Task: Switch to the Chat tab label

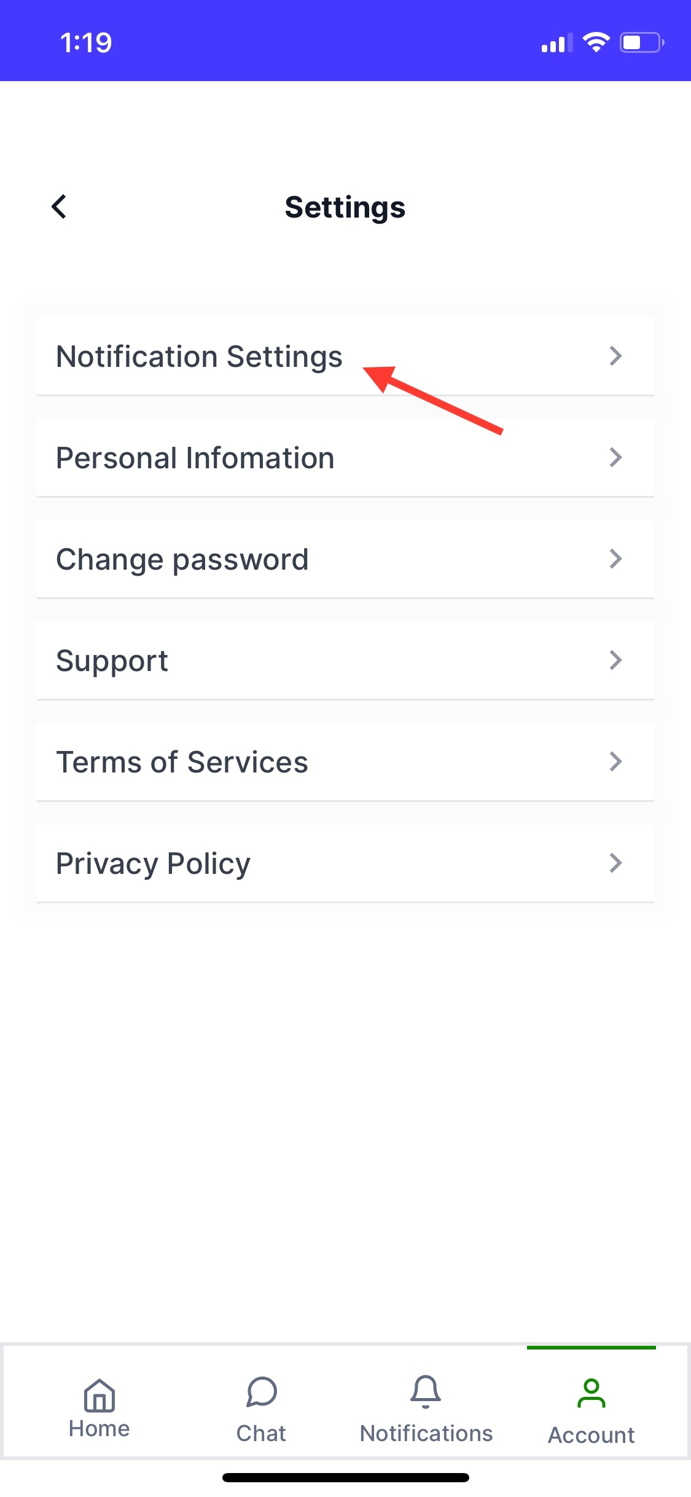Action: tap(261, 1434)
